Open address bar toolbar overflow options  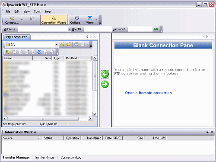point(161,29)
